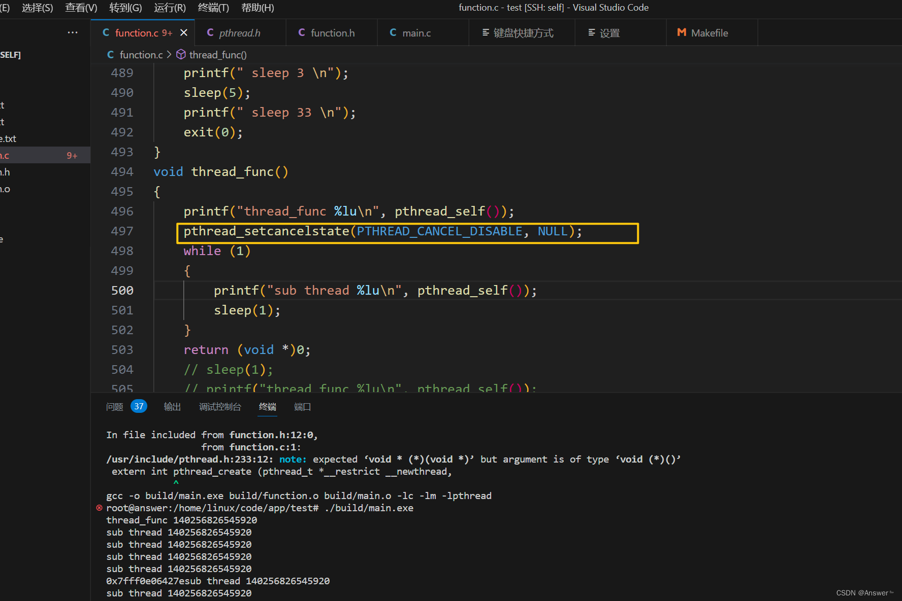Click the C file icon on function.h tab

coord(302,32)
